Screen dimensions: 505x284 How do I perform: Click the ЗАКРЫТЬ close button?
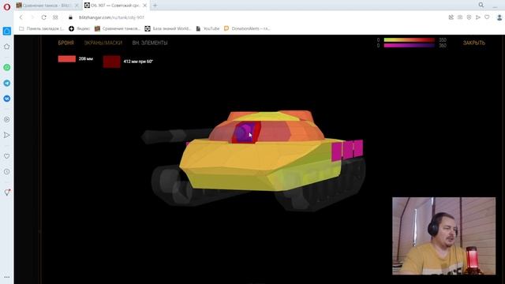pos(474,43)
